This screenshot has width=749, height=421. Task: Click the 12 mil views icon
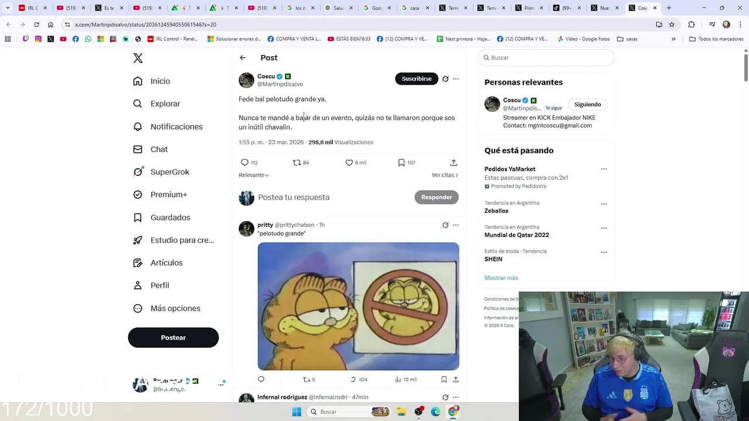click(398, 379)
